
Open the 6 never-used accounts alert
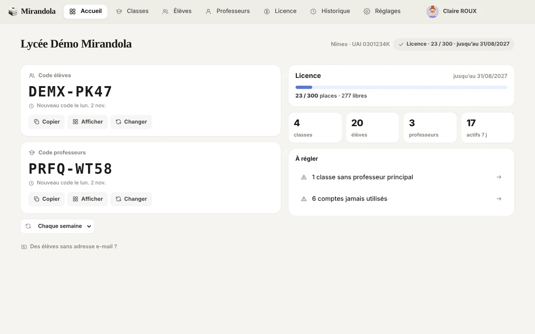point(401,199)
